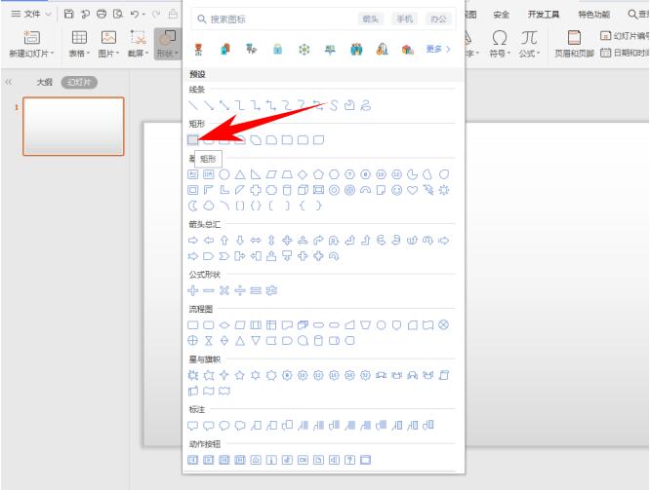Open the 特色功能 tab
Screen dimensions: 650x490
click(x=594, y=15)
